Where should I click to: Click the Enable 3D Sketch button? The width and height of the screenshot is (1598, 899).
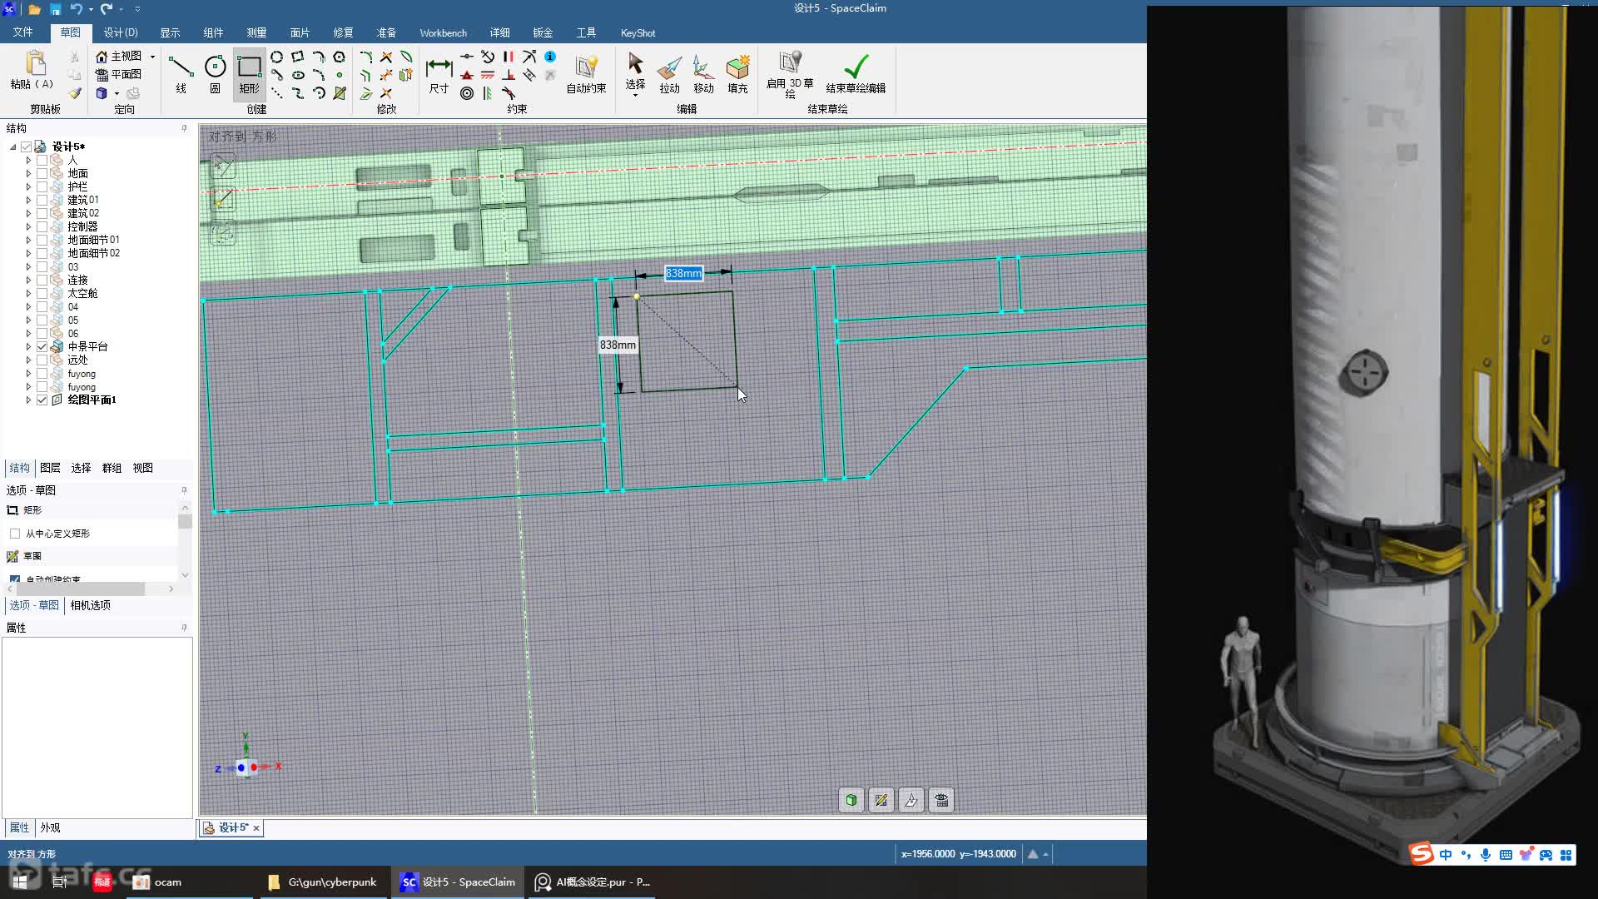[790, 73]
